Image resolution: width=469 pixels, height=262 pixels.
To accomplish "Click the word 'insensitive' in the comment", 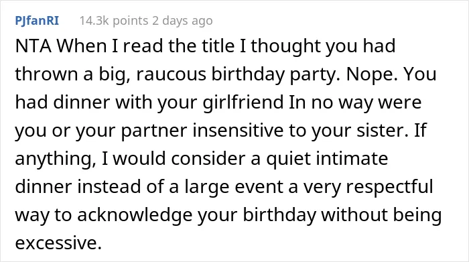I will [x=237, y=130].
